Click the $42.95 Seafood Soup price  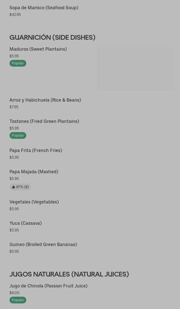[x=15, y=15]
